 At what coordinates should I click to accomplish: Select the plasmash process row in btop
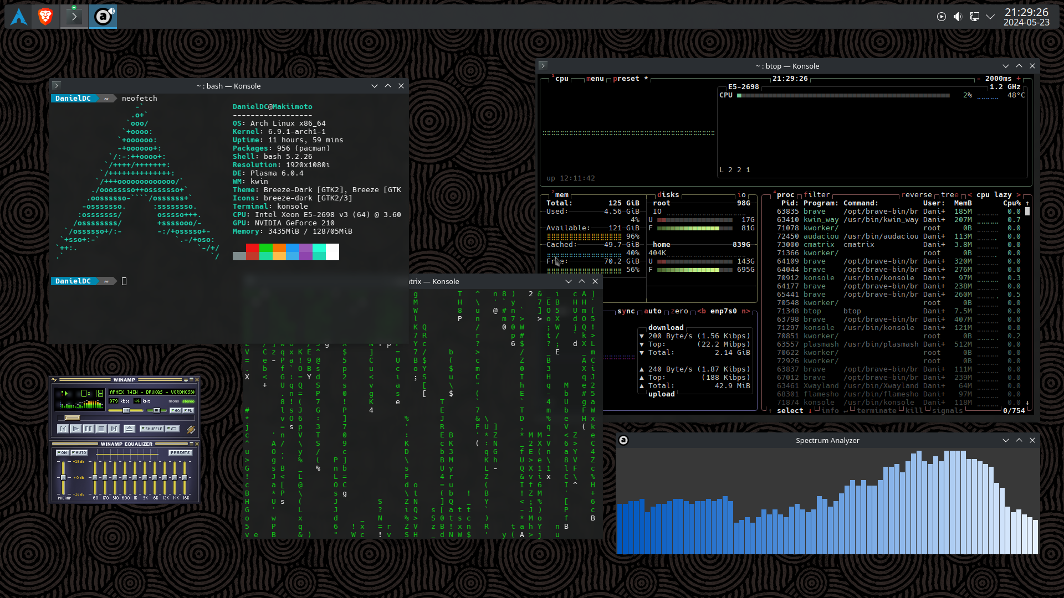point(899,344)
